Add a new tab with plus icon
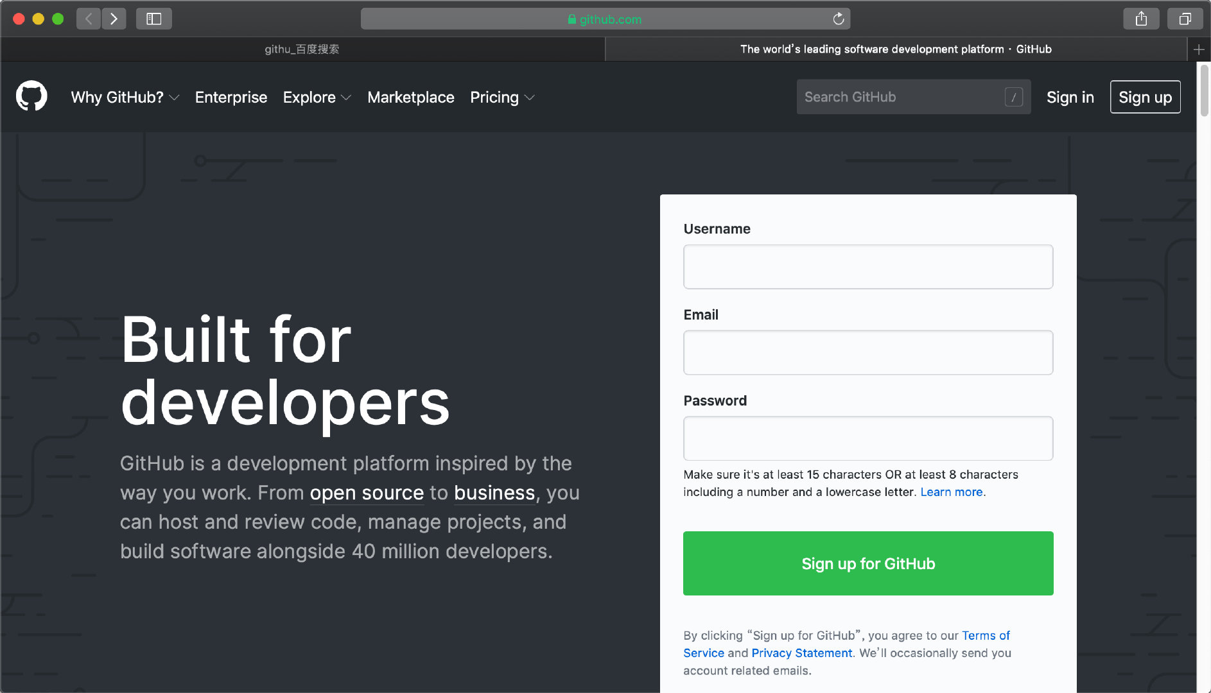The height and width of the screenshot is (693, 1211). click(1199, 49)
